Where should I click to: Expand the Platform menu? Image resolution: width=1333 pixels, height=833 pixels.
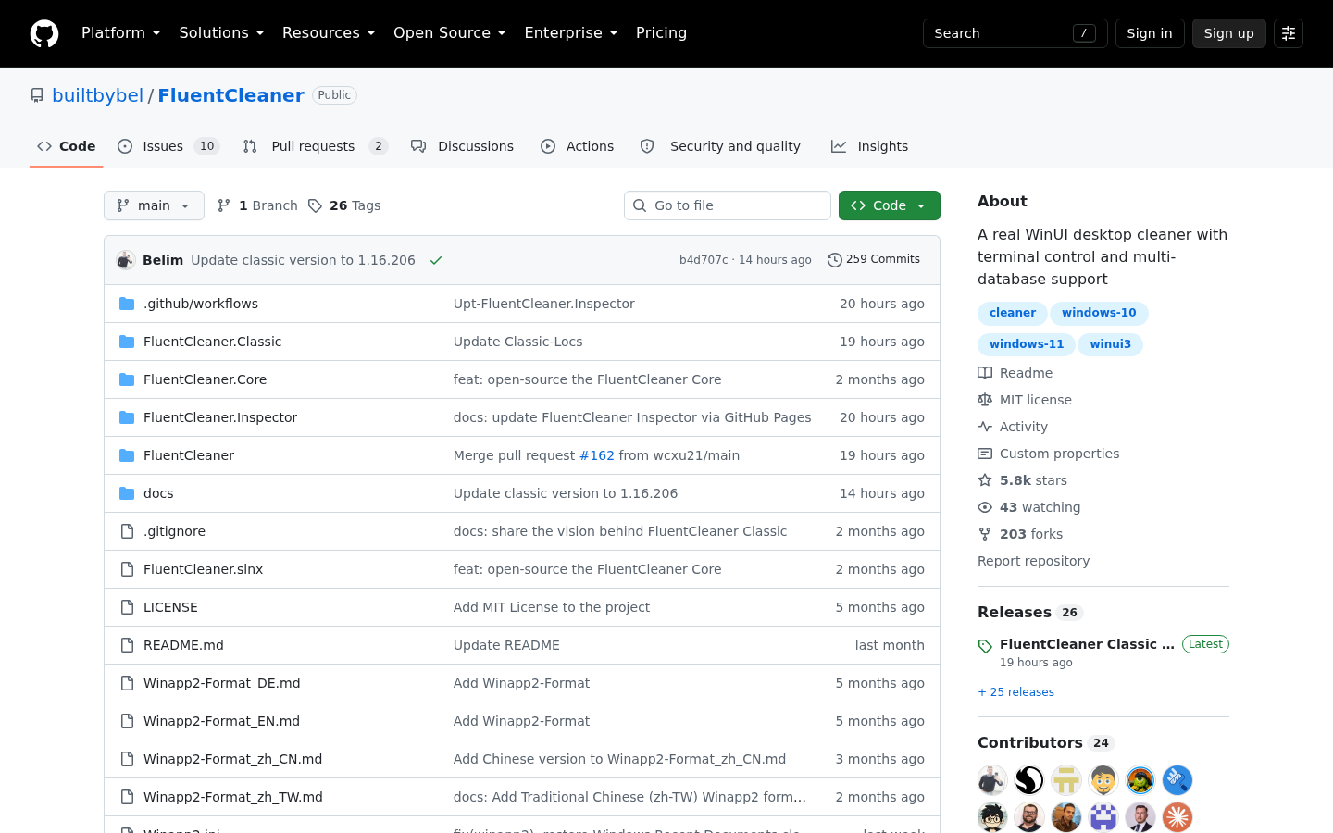120,33
